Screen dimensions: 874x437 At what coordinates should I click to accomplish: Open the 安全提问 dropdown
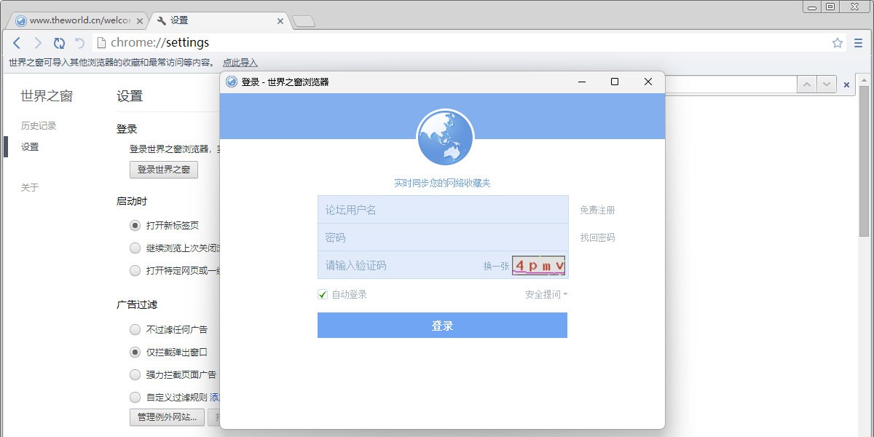546,294
